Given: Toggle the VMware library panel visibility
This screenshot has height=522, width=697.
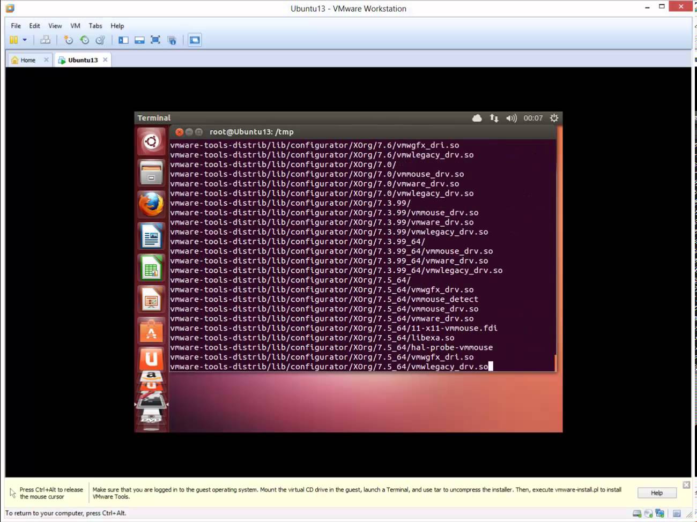Looking at the screenshot, I should 123,40.
